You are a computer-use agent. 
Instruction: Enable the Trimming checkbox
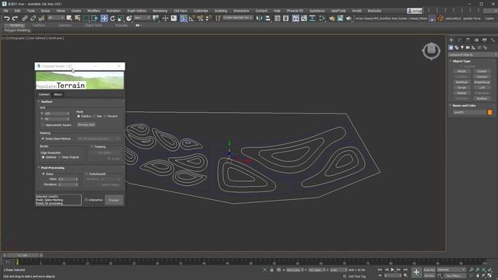pyautogui.click(x=92, y=147)
